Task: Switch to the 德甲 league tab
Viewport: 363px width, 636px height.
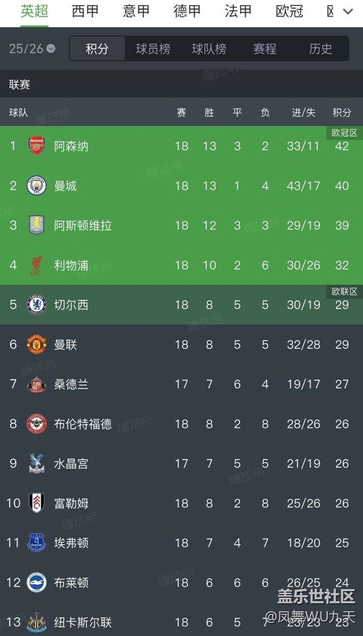Action: (x=187, y=11)
